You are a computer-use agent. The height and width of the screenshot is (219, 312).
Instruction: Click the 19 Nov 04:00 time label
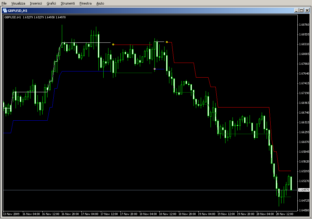tap(207, 214)
